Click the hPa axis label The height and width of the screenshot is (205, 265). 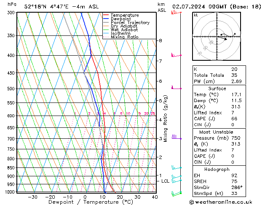[x=12, y=4]
